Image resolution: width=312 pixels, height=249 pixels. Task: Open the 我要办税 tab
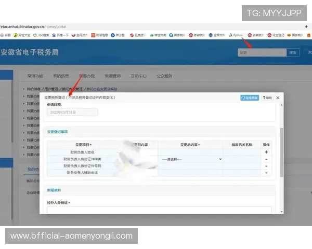tap(87, 76)
